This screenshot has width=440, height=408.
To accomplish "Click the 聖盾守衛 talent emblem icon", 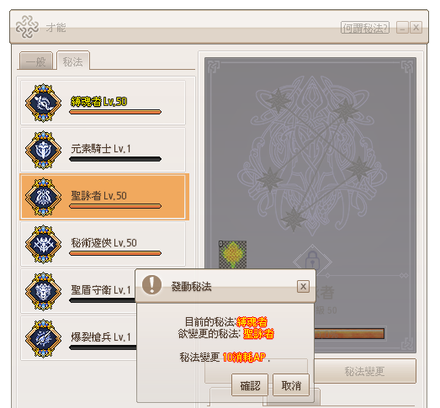I will pos(43,291).
